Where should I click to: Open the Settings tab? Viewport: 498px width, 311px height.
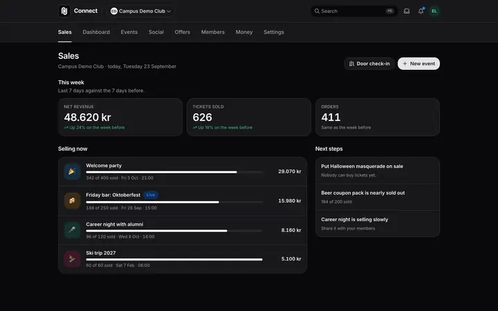point(274,32)
